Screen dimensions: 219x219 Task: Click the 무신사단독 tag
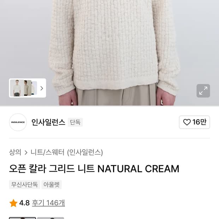[x=24, y=185]
